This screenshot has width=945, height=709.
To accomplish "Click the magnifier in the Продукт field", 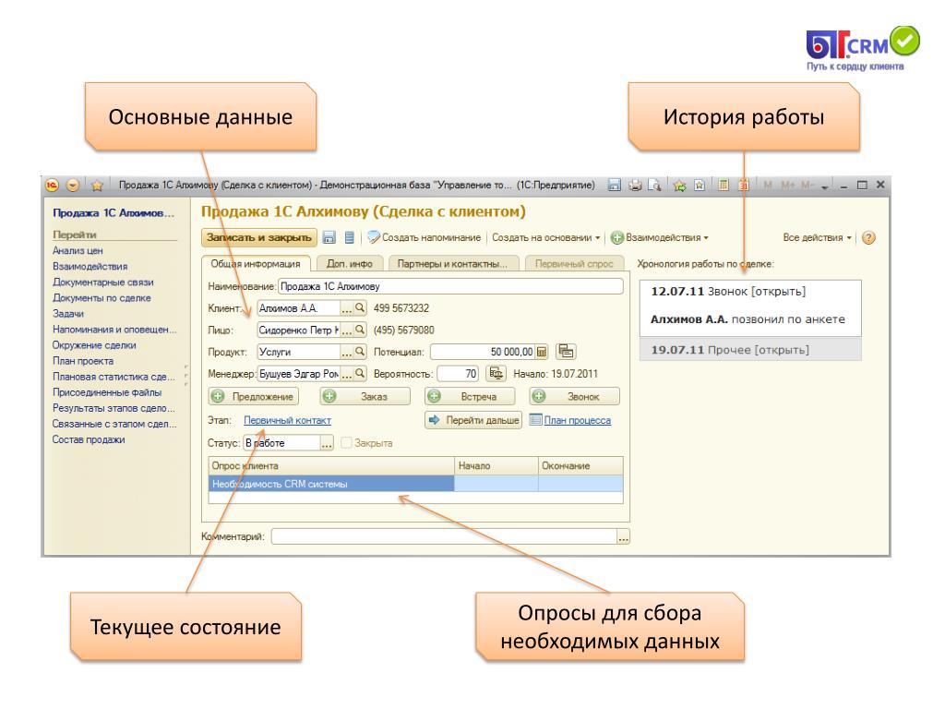I will 360,352.
